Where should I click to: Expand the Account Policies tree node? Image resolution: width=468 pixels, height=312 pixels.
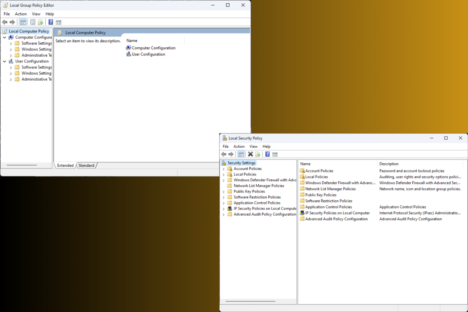click(x=224, y=169)
